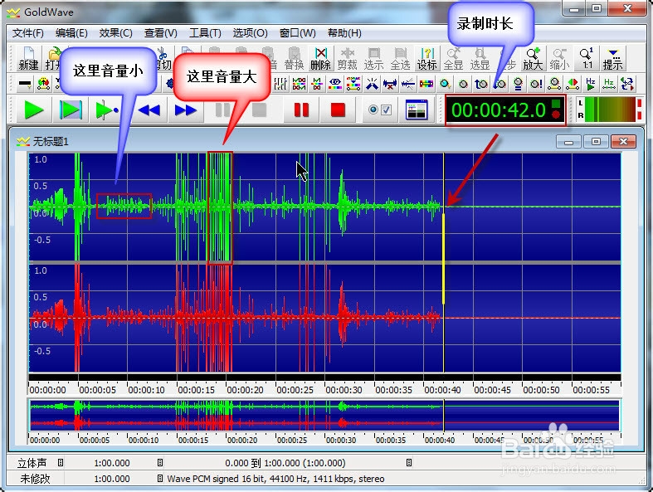The image size is (653, 492).
Task: Click the 剪裁 (Trim) toolbar button
Action: pyautogui.click(x=347, y=58)
